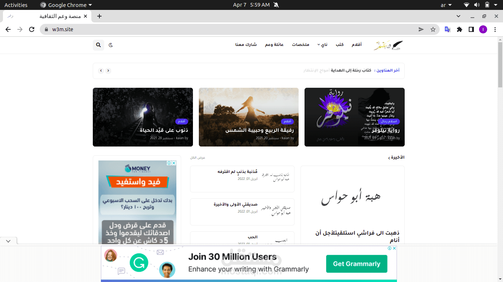Click the battery icon in top bar
503x282 pixels.
[487, 5]
